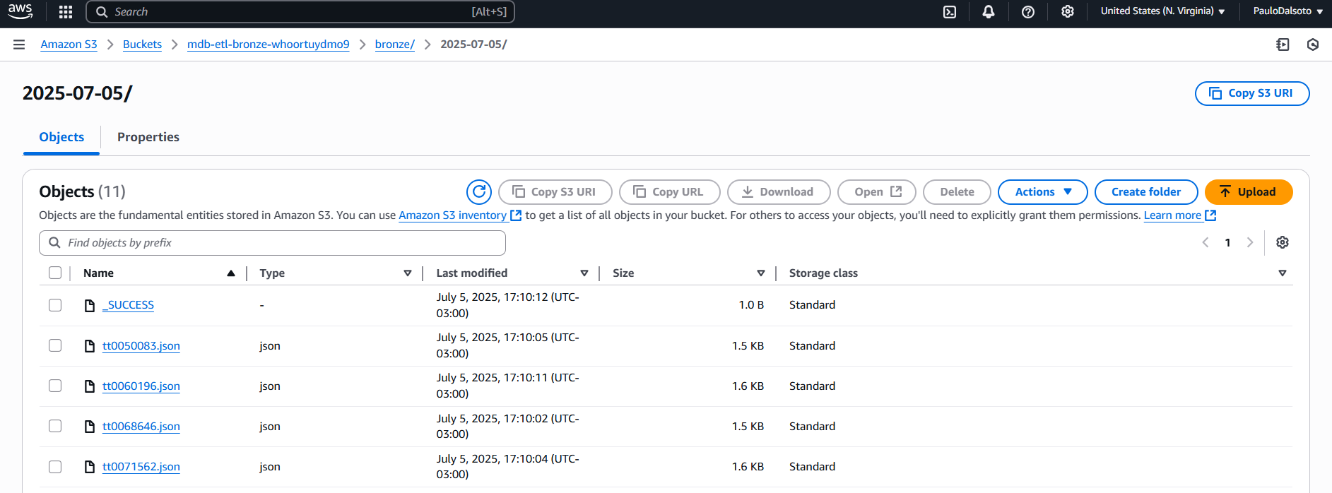The image size is (1332, 493).
Task: Open the tt0071562.json object
Action: (x=141, y=466)
